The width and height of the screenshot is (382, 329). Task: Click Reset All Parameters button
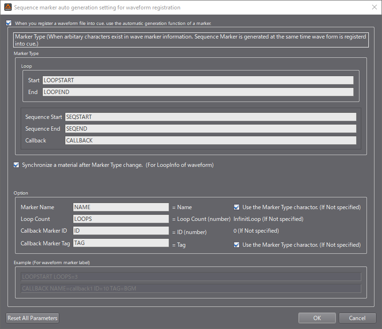pos(32,318)
